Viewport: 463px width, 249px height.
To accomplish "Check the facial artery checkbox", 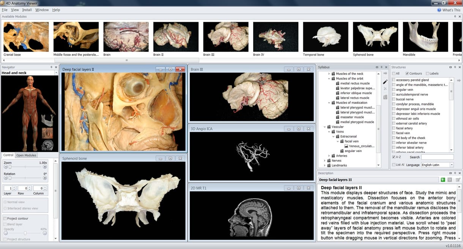I will coord(394,128).
